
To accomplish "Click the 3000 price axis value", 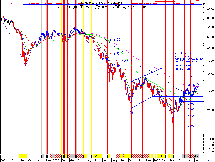I will click(x=210, y=91).
